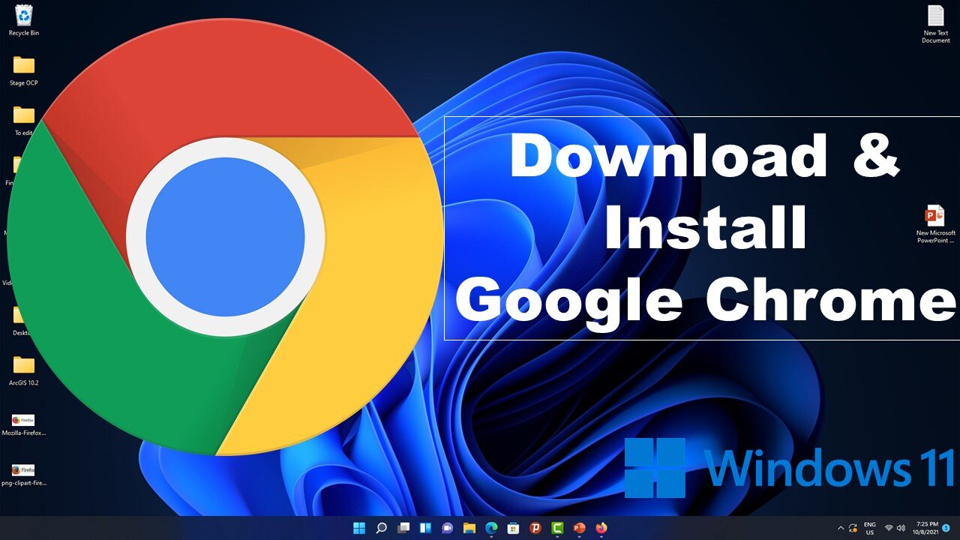Open the 7:25 PM clock and calendar
The image size is (960, 540).
[x=924, y=528]
